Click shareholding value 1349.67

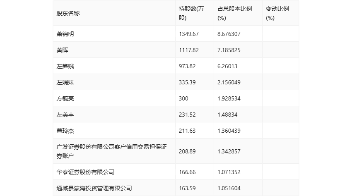coord(189,34)
